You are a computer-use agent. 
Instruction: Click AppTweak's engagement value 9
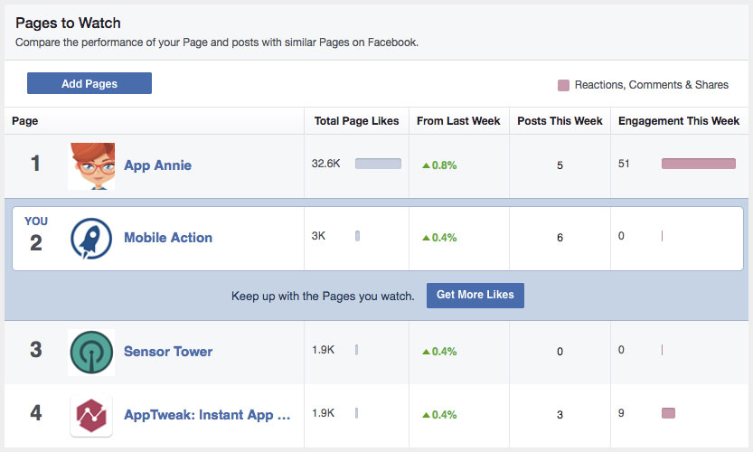point(621,413)
